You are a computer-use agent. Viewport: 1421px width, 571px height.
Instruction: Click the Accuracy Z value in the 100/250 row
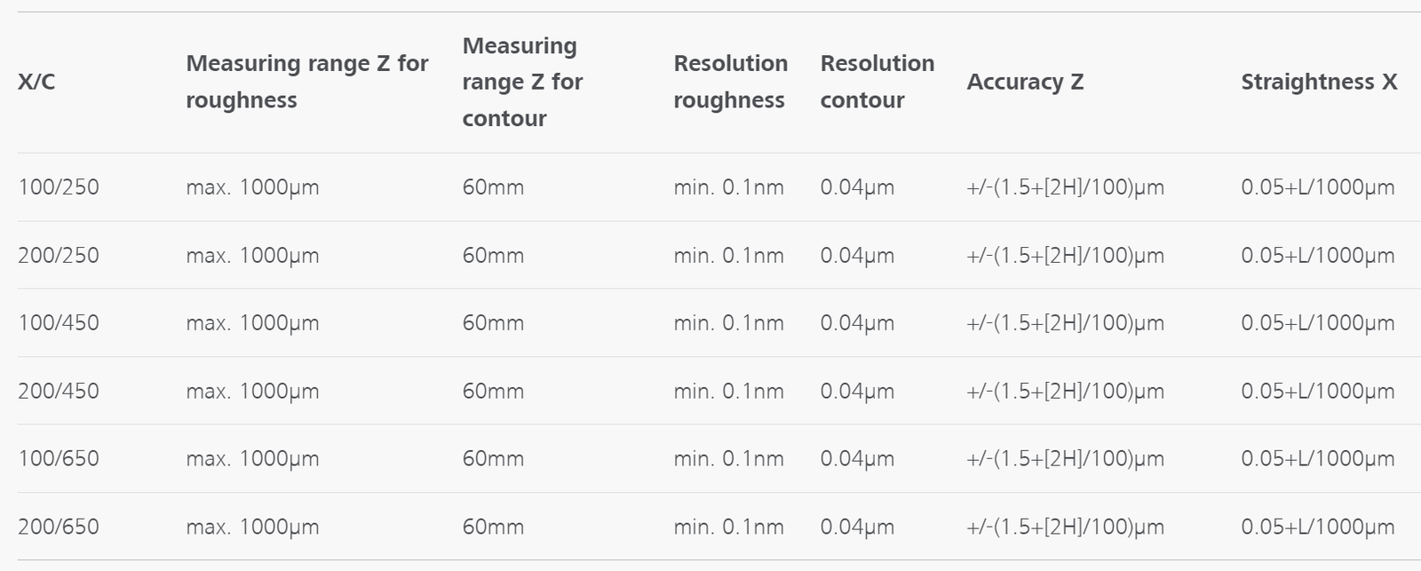click(1065, 187)
